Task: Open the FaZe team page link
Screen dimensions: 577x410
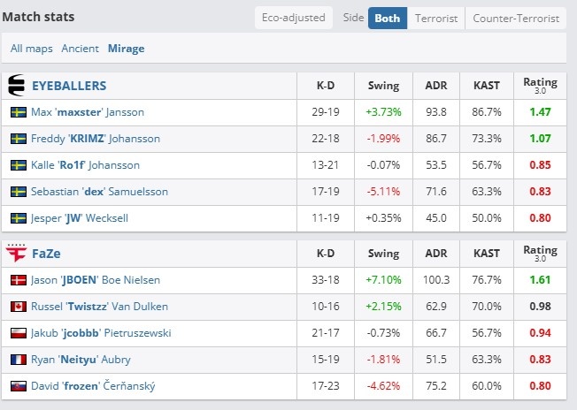Action: [46, 254]
